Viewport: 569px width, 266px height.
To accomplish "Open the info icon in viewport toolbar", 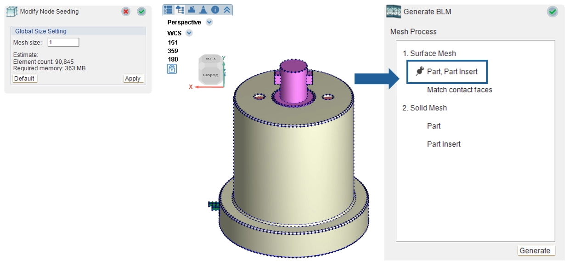I will click(215, 10).
